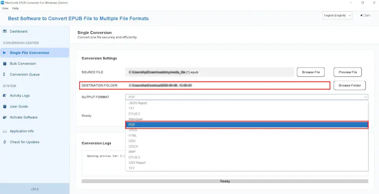The width and height of the screenshot is (379, 194).
Task: Click the Application Info book icon
Action: [x=5, y=131]
